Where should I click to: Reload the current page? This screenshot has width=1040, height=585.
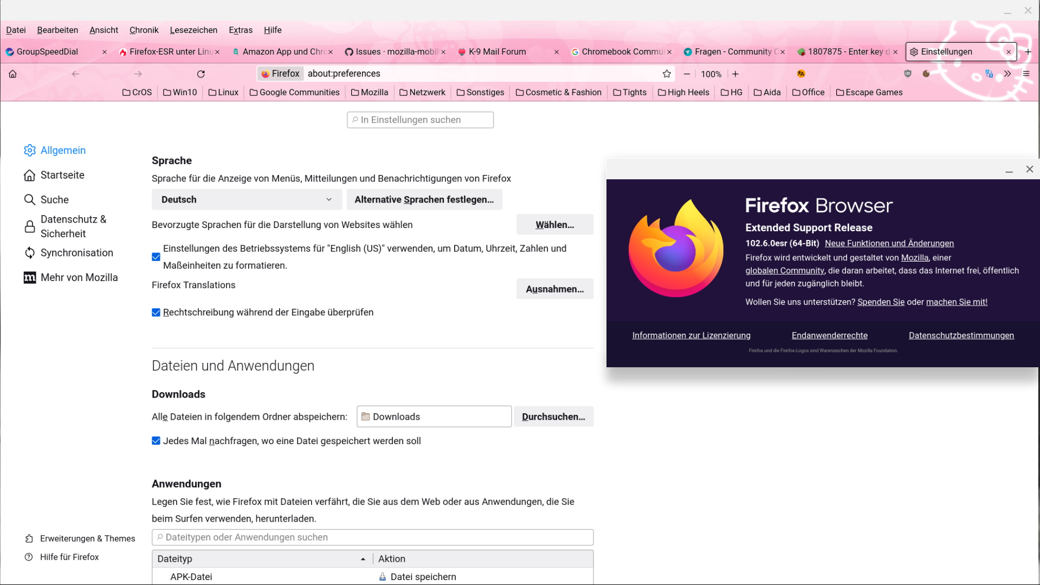(201, 74)
